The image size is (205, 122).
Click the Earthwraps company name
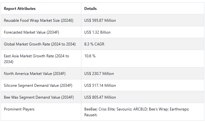179,109
